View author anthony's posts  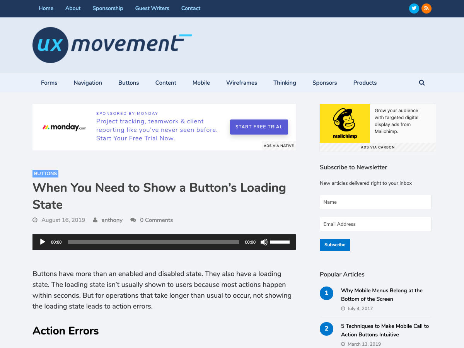112,220
